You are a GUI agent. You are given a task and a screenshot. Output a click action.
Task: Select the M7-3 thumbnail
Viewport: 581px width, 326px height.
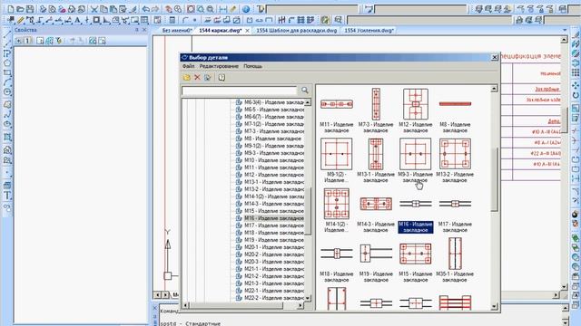coord(376,104)
